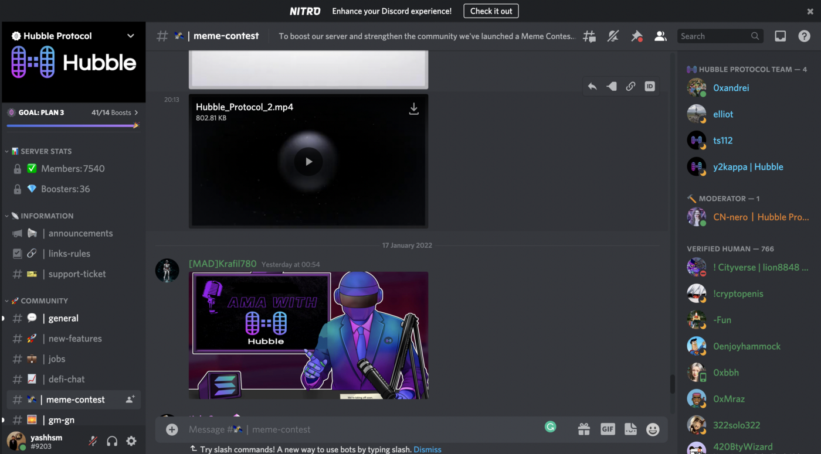
Task: Select y2kappa | Hubble member
Action: pyautogui.click(x=748, y=167)
